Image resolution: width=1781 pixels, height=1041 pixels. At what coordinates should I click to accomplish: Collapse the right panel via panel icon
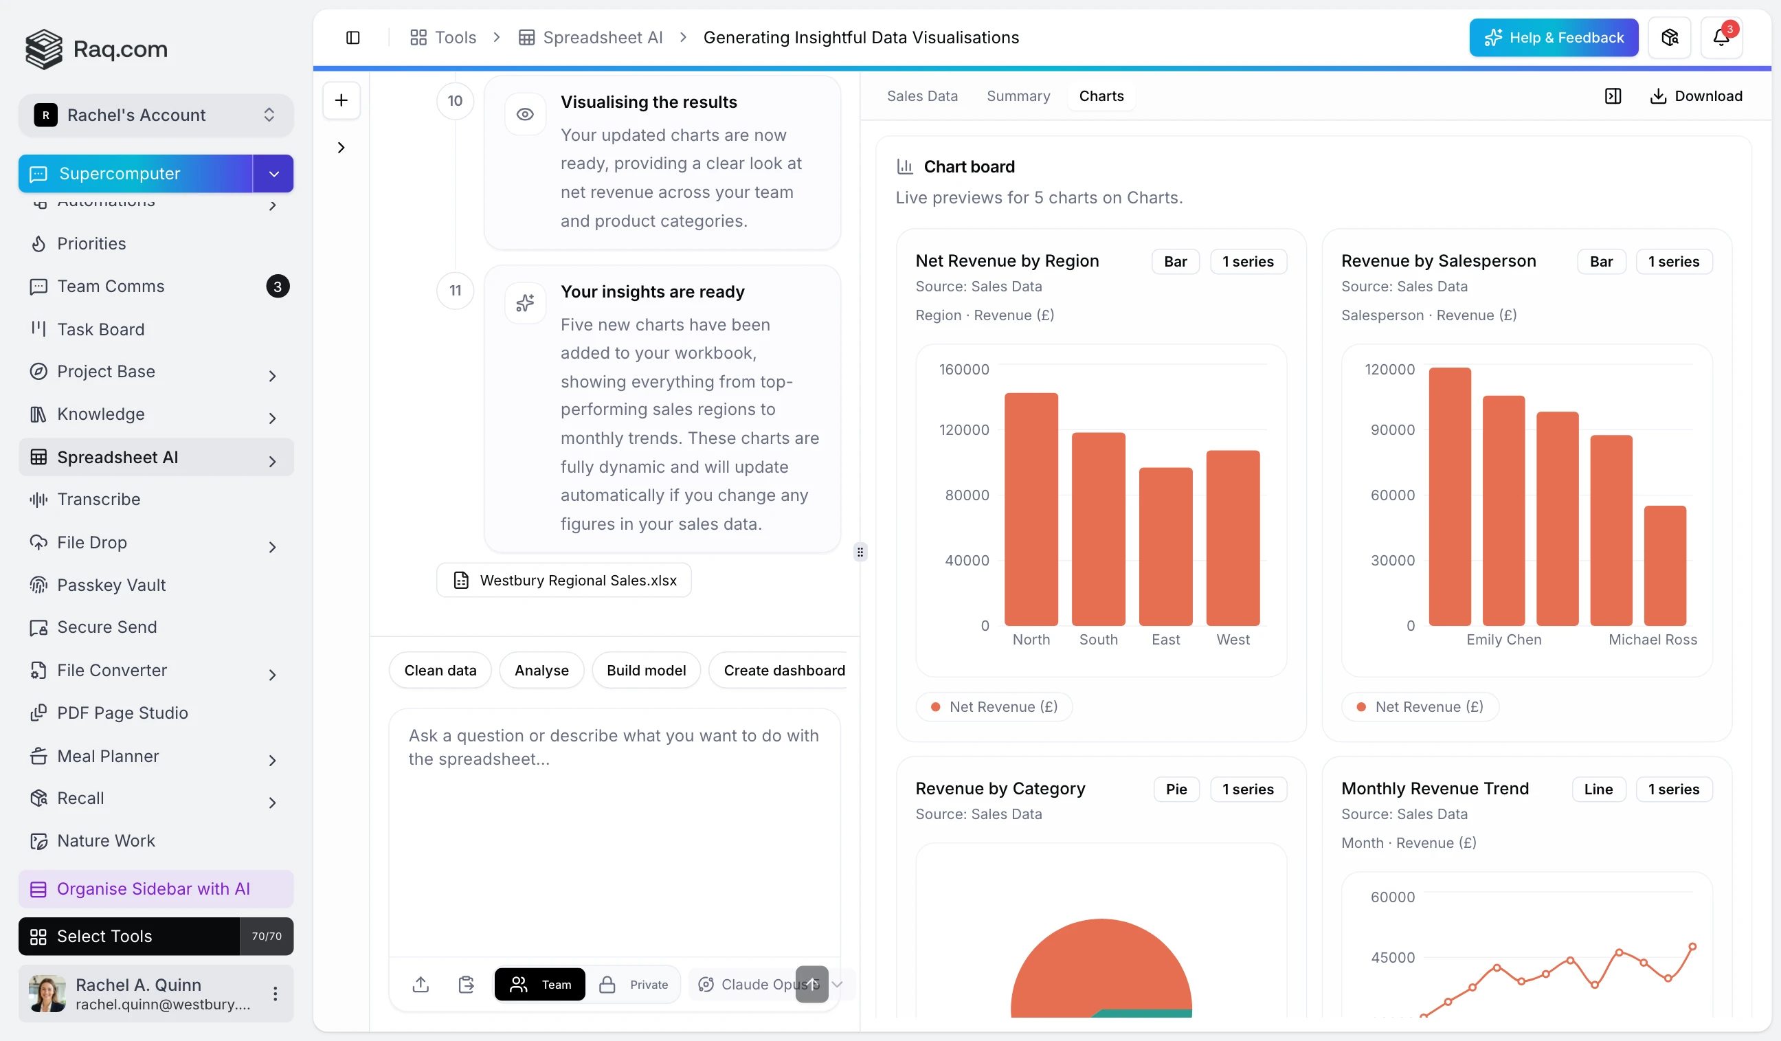pos(1613,96)
